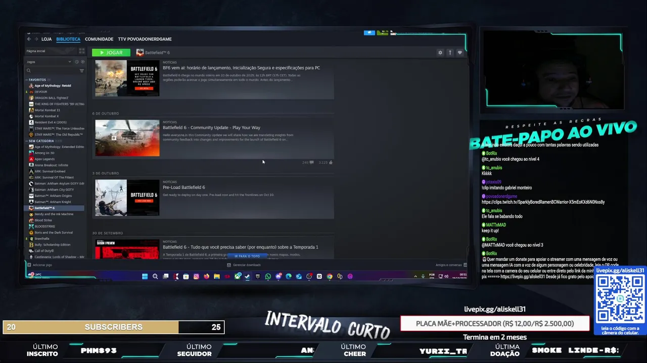Select Mortal Kombat 11
647x363 pixels.
(47, 110)
